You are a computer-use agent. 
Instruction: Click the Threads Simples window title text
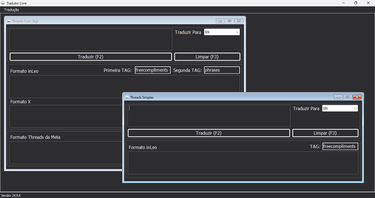pyautogui.click(x=142, y=97)
